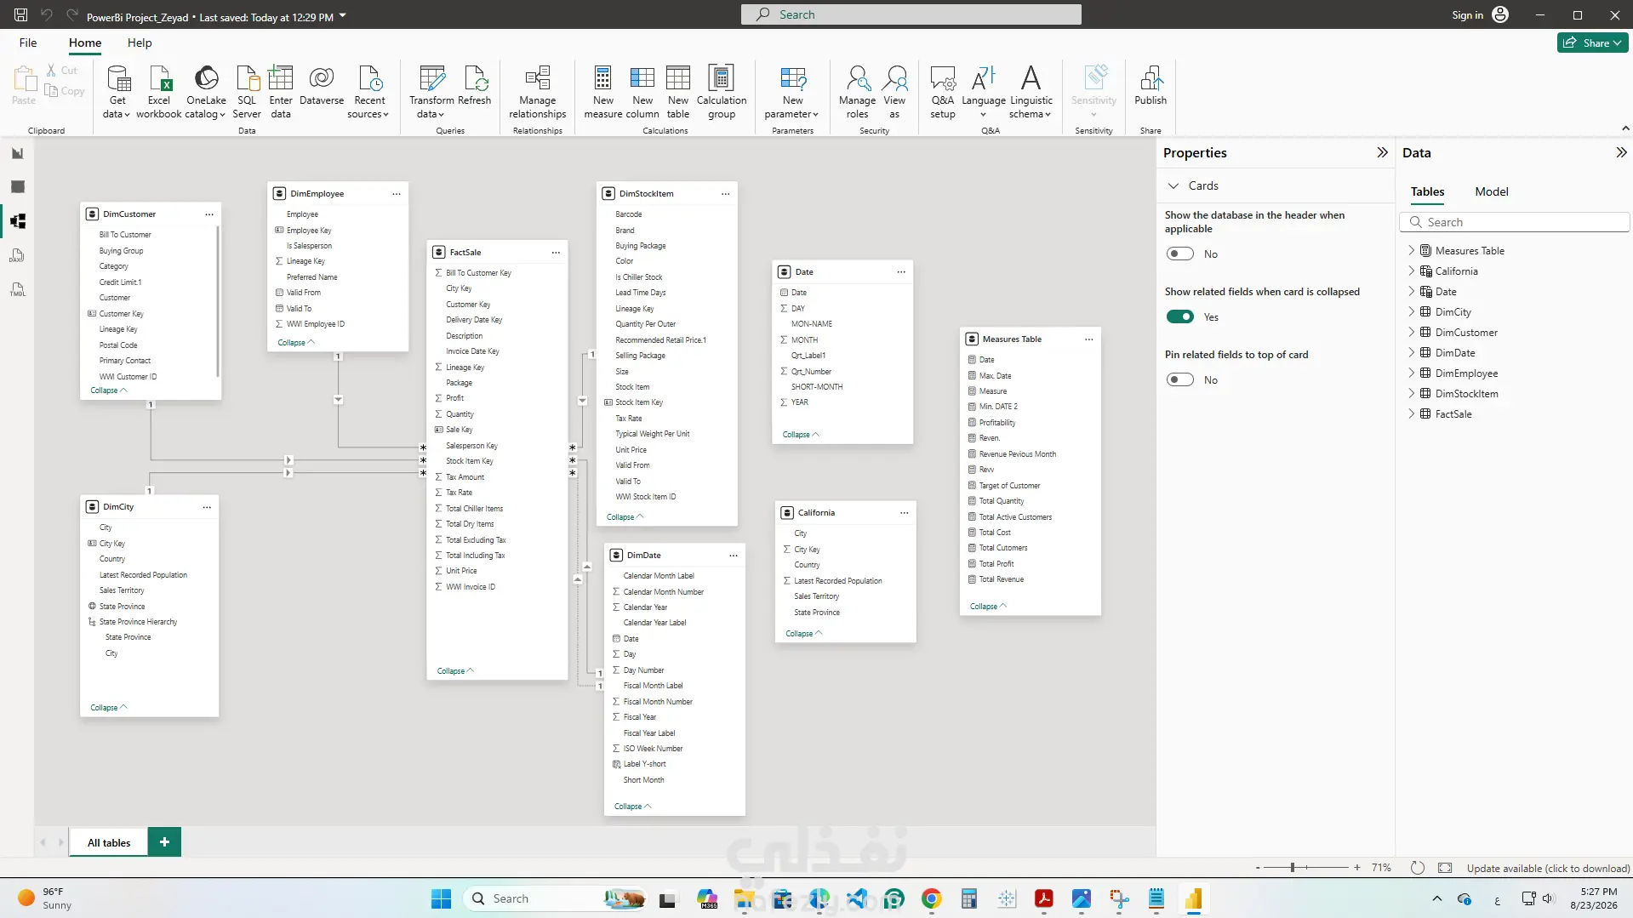Open the Language options
Screen dimensions: 1633x918
984,92
